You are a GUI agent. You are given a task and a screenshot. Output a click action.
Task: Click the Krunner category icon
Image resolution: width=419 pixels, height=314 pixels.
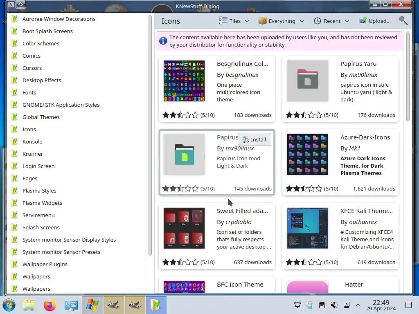14,154
